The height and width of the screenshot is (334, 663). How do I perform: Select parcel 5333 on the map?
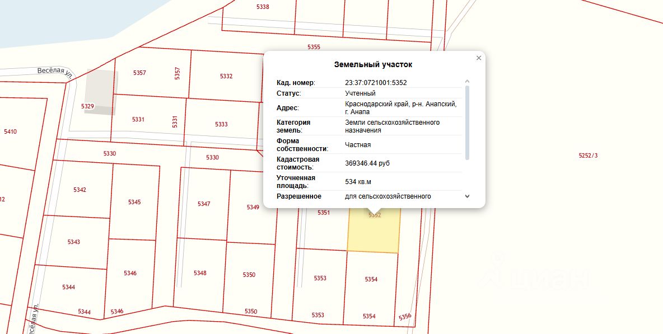pos(221,124)
